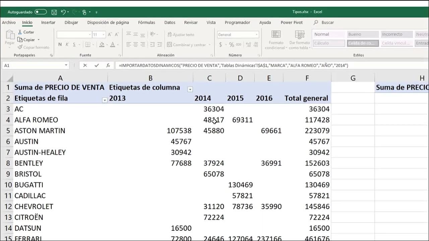Toggle underline S formatting
This screenshot has width=429, height=241.
(74, 45)
